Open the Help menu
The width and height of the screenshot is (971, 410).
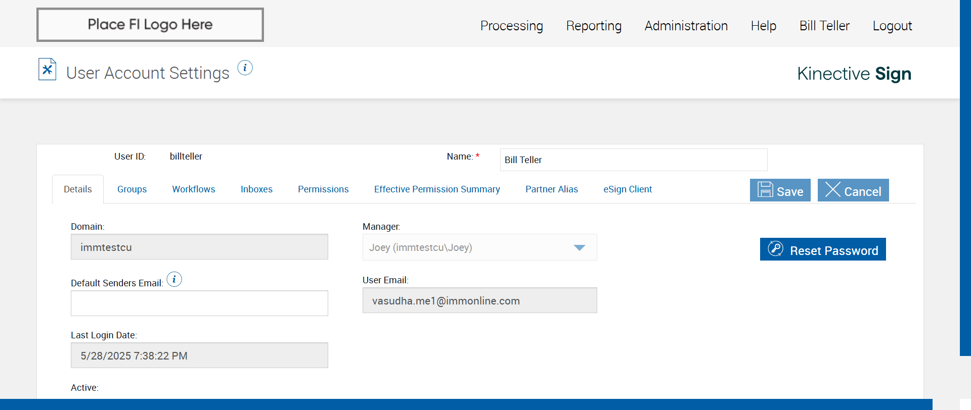(x=763, y=26)
